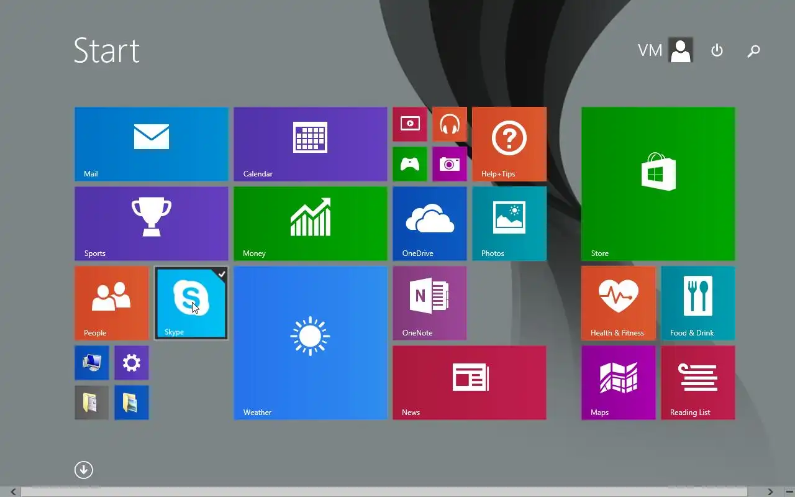This screenshot has width=795, height=497.
Task: Open the Food & Drink tile
Action: pos(698,303)
